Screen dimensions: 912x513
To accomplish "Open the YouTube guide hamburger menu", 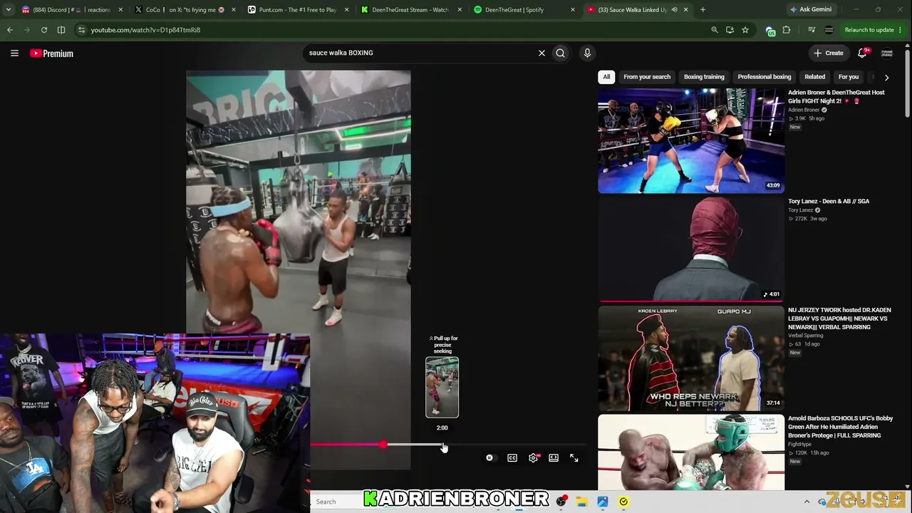I will click(x=14, y=53).
